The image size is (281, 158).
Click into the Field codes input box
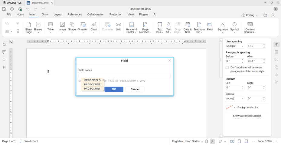[x=125, y=75]
